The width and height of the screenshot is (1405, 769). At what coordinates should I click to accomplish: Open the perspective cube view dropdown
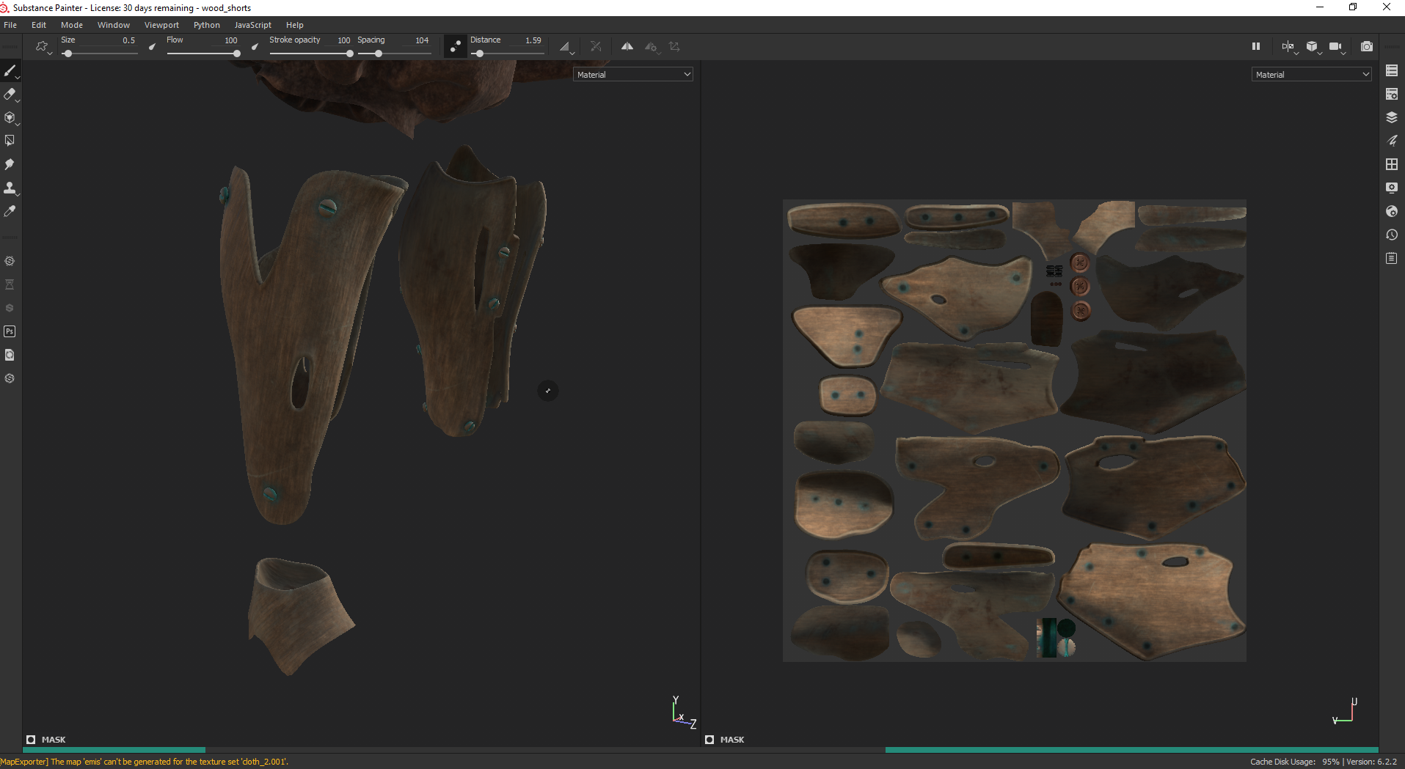point(1313,47)
